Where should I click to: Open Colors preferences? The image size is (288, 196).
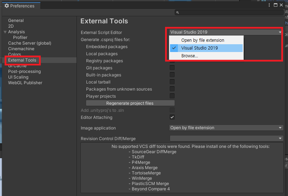(15, 54)
